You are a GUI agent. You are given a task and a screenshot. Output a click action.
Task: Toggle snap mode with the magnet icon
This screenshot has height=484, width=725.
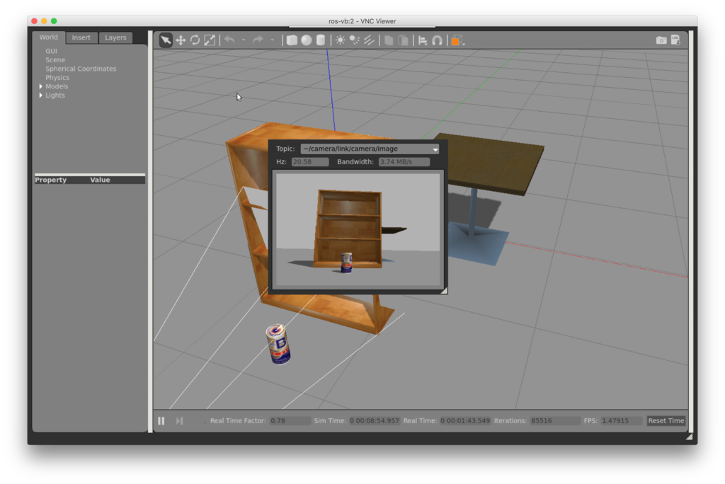(x=435, y=40)
